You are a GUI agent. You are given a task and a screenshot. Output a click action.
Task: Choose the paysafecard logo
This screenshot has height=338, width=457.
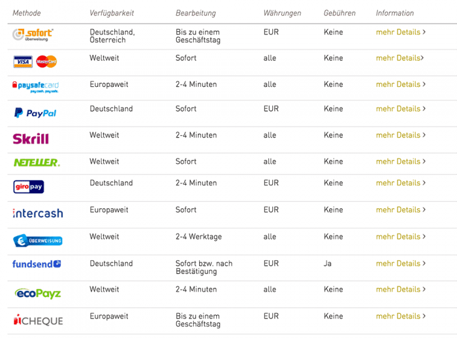[x=35, y=87]
